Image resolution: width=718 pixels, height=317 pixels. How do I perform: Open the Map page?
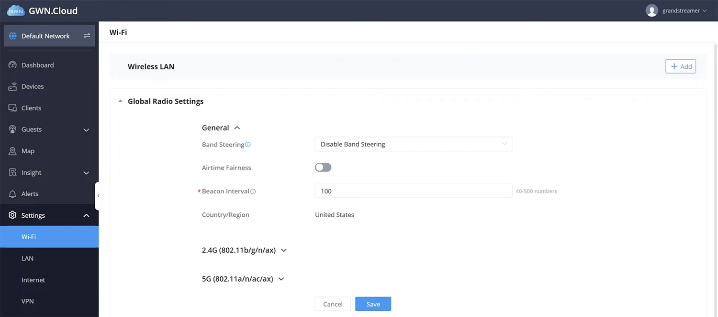coord(28,151)
